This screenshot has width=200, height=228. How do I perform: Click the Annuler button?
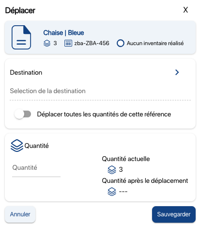click(20, 214)
